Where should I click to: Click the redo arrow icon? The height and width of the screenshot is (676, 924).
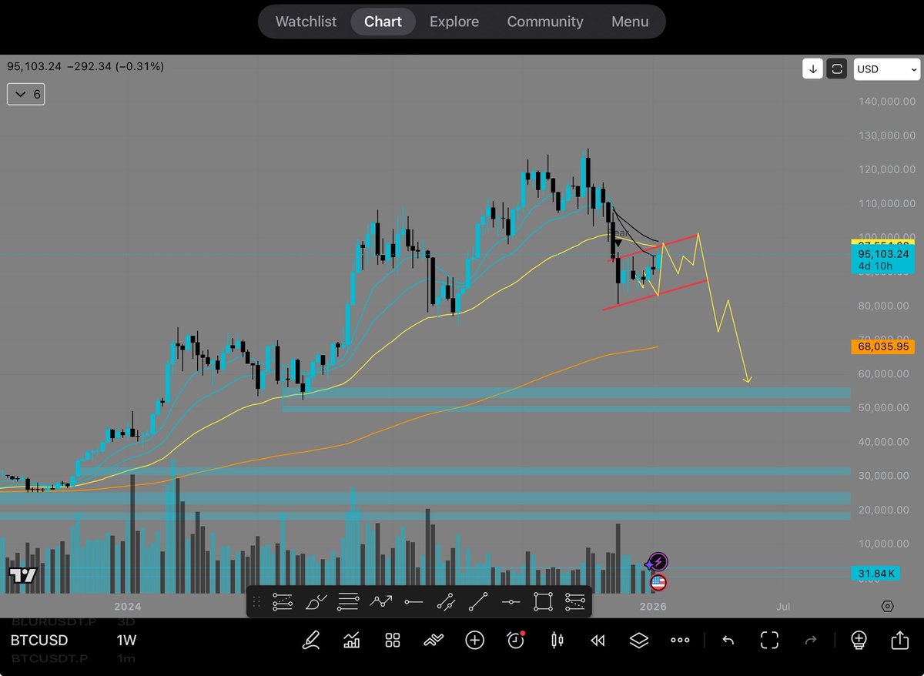[810, 640]
